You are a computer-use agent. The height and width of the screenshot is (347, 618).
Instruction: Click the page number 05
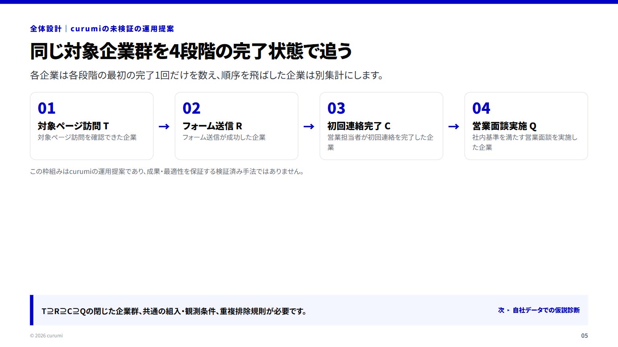(x=584, y=336)
